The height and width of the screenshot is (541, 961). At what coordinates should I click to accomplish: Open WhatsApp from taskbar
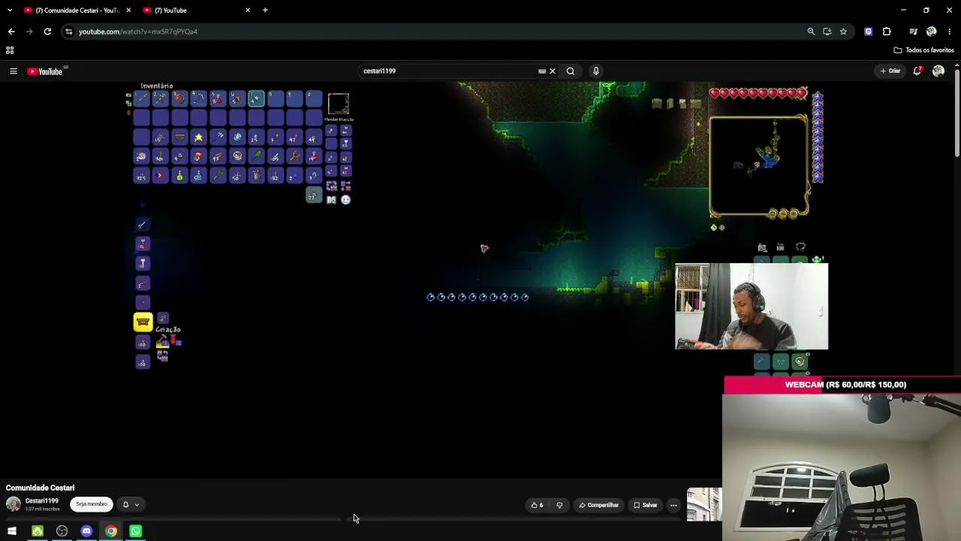click(x=135, y=531)
